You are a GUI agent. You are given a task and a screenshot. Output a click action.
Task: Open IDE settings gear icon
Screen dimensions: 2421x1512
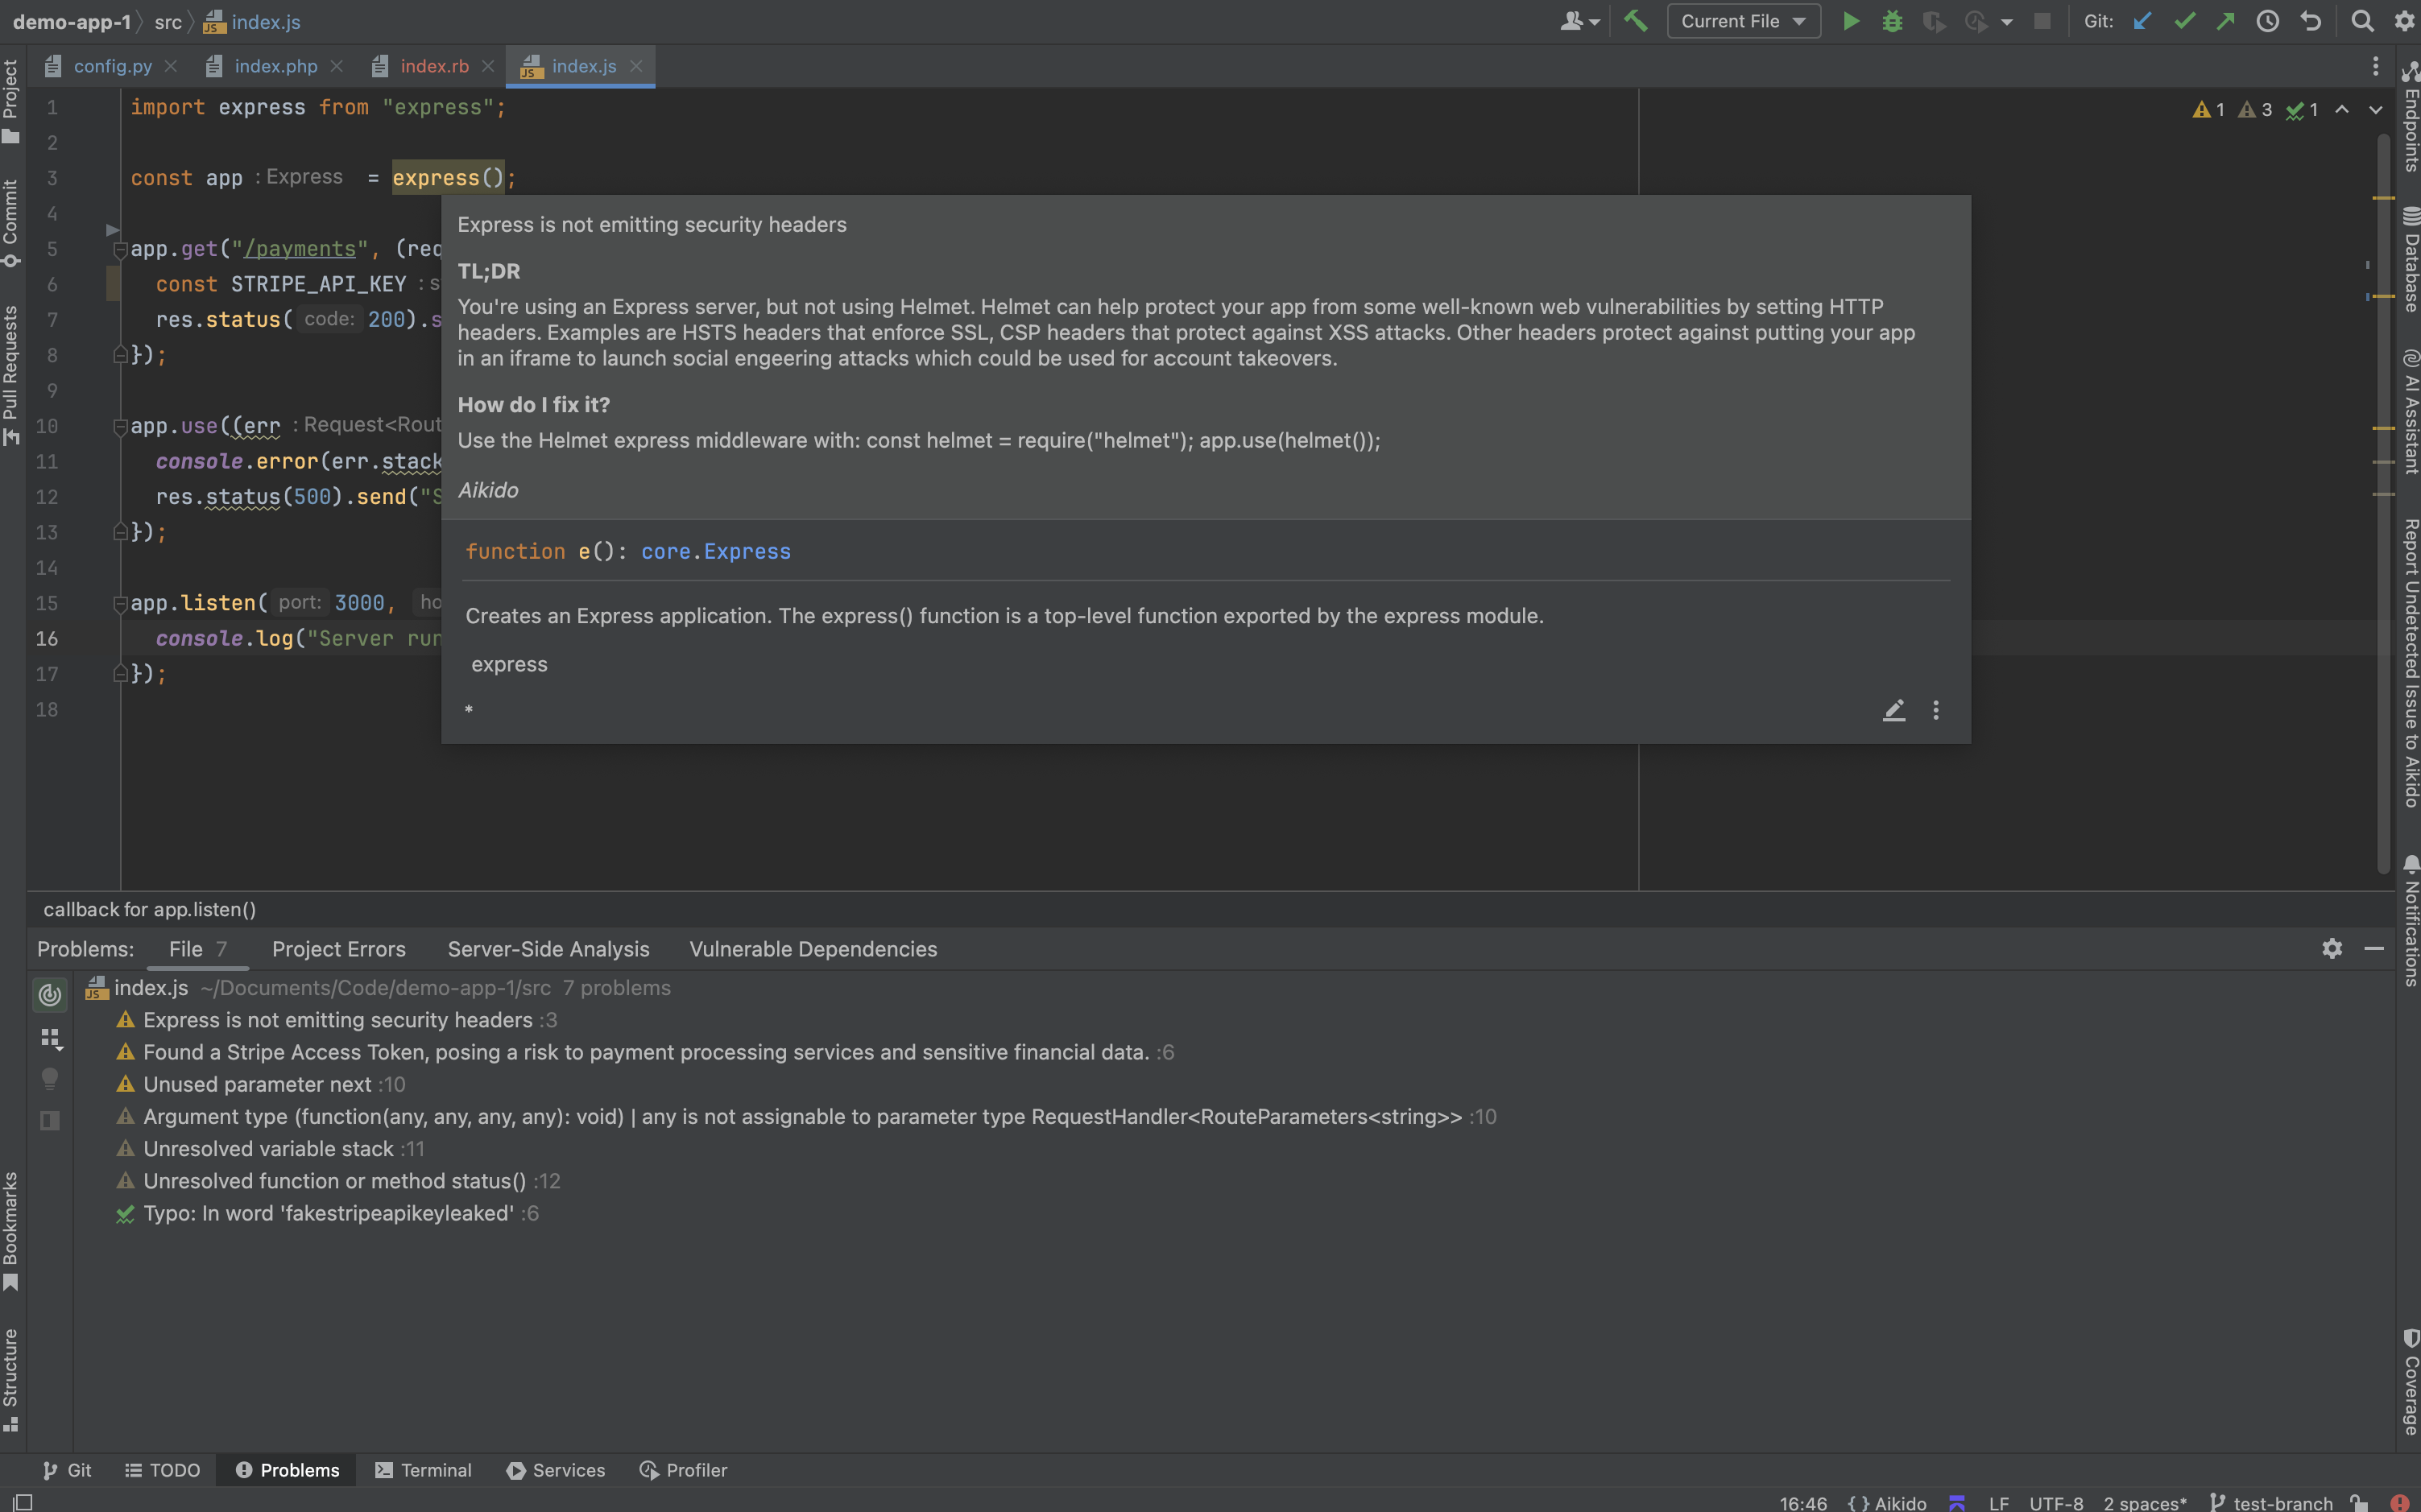point(2405,21)
